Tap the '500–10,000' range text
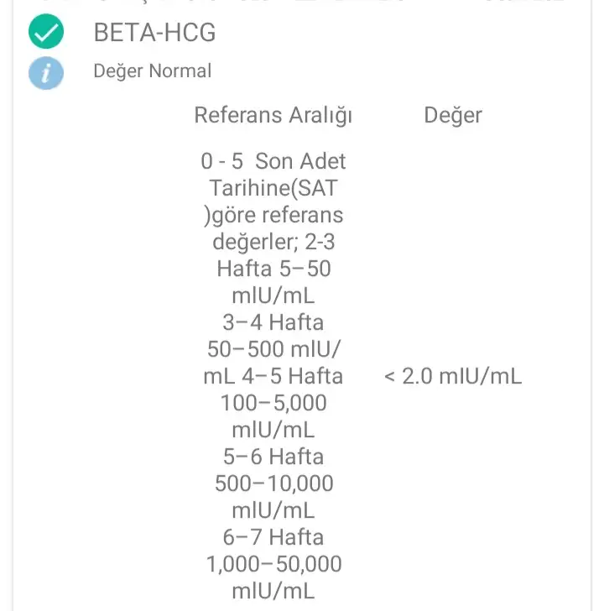 click(x=273, y=483)
